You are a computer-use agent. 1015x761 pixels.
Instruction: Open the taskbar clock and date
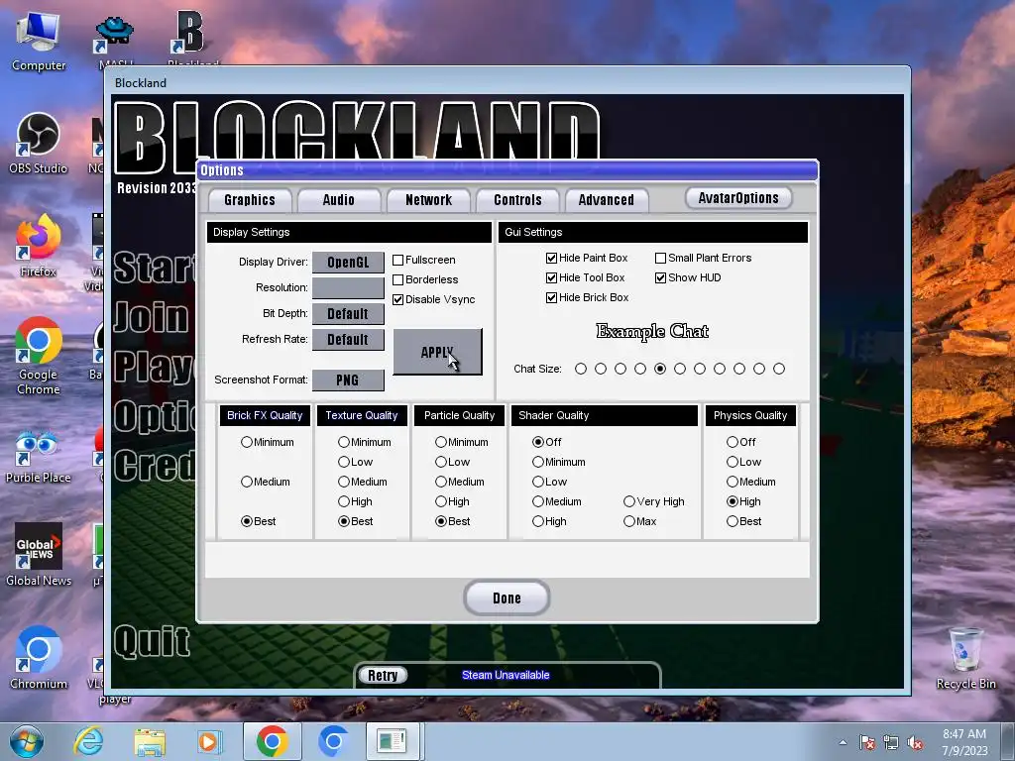964,742
